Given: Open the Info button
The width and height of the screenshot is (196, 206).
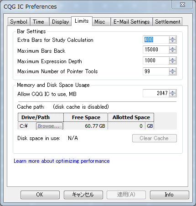Looking at the screenshot, I should point(170,195).
